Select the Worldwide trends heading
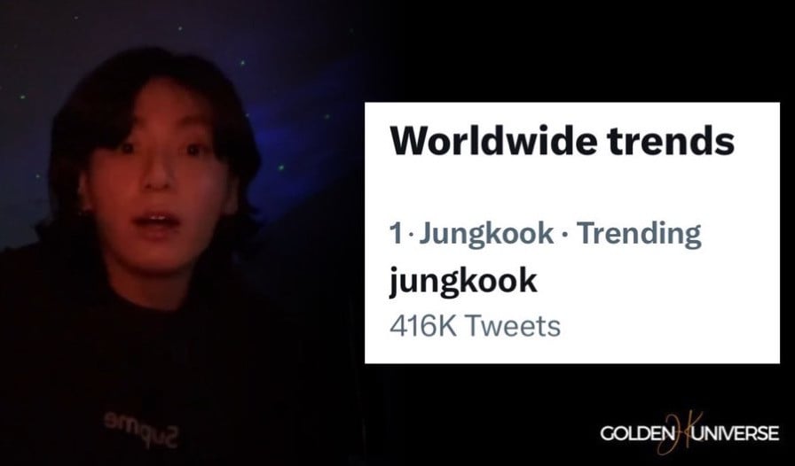Image resolution: width=795 pixels, height=466 pixels. [x=562, y=140]
